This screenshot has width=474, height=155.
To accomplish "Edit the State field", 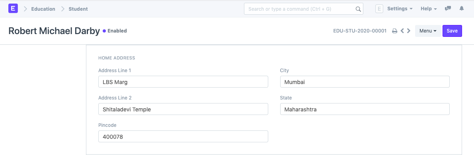I will [x=365, y=109].
